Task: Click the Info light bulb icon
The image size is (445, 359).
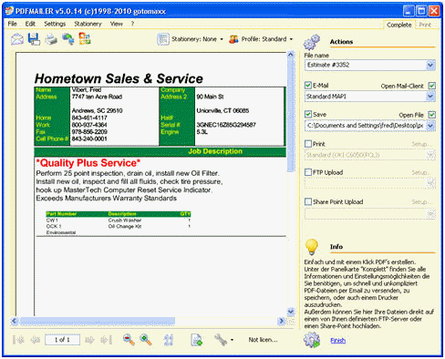Action: click(x=312, y=247)
